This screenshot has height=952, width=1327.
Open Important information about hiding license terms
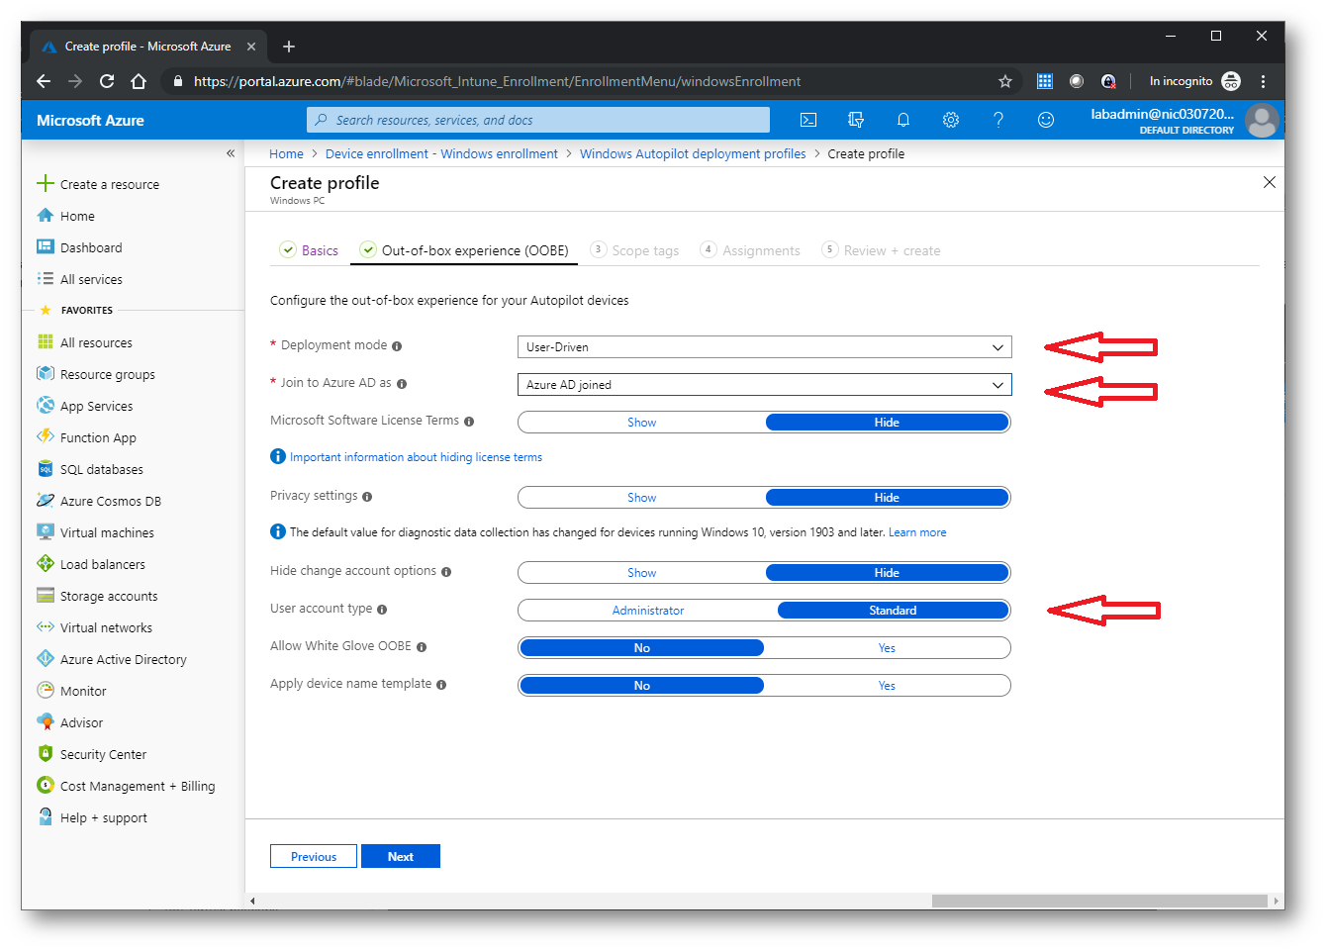[x=416, y=457]
